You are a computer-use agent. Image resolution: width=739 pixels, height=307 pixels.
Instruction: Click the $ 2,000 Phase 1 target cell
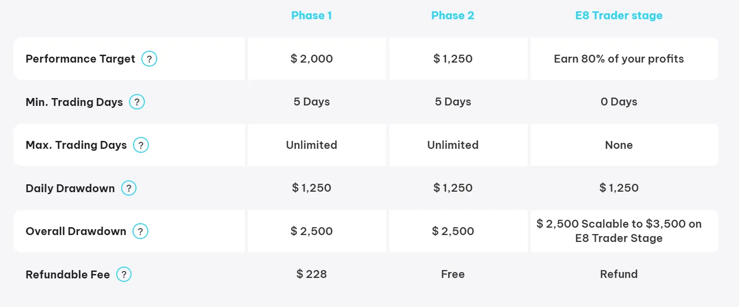coord(311,59)
